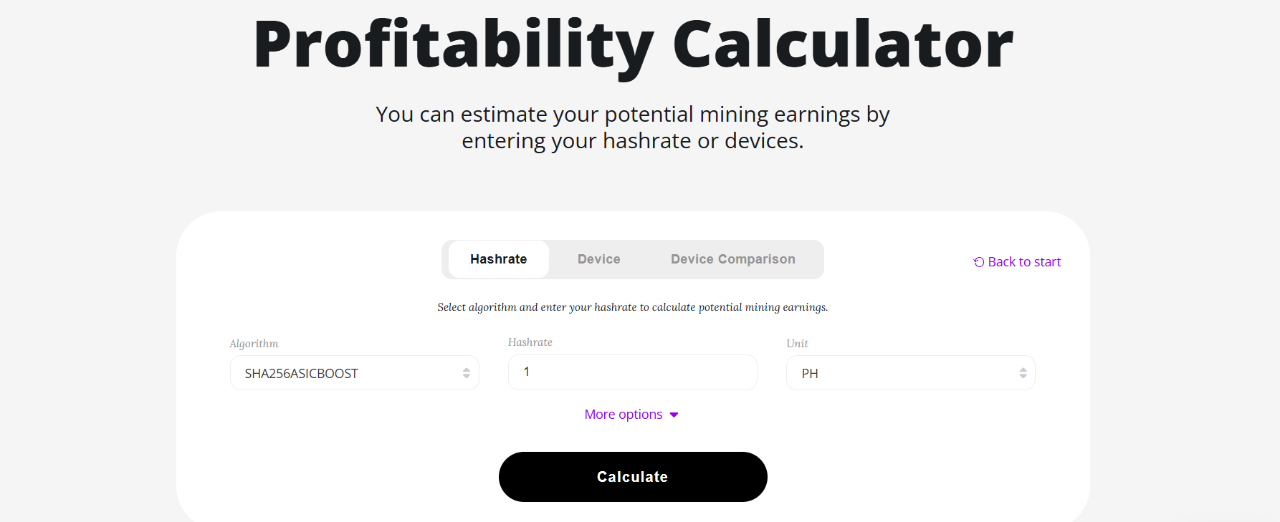The image size is (1280, 522).
Task: Click the Profitability Calculator heading
Action: pyautogui.click(x=633, y=44)
